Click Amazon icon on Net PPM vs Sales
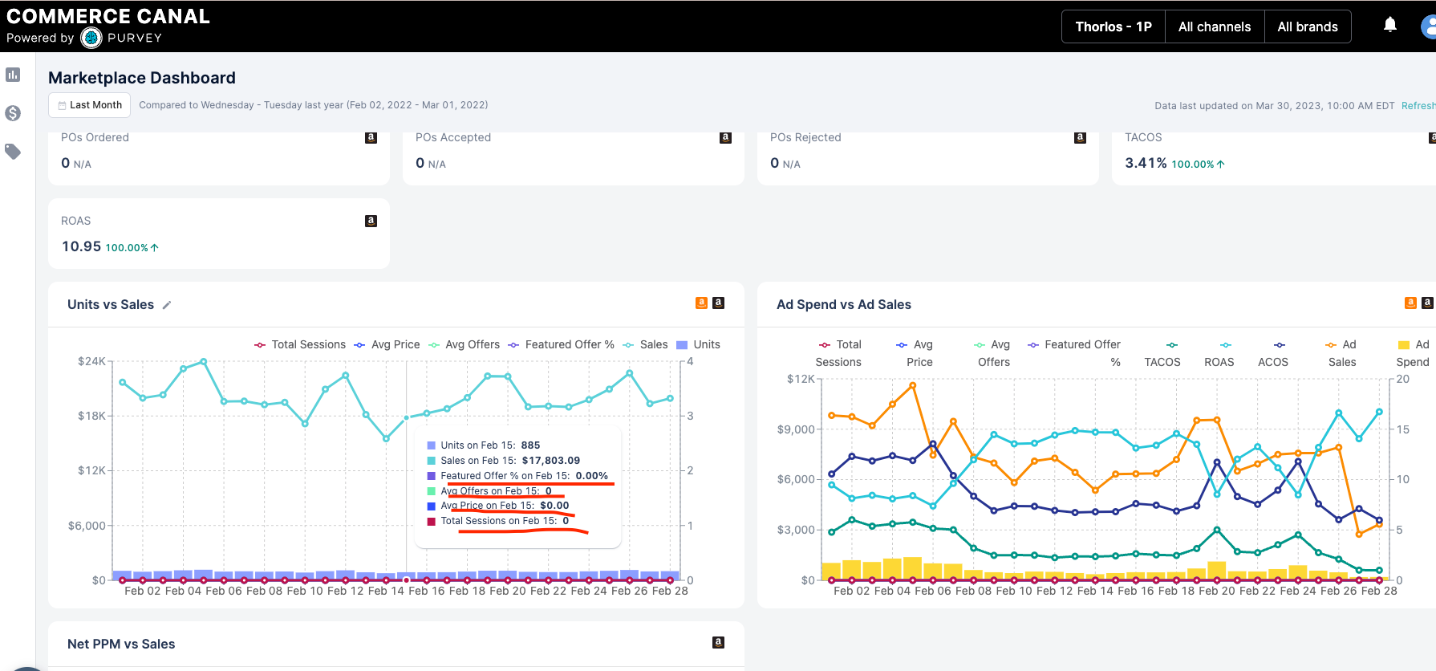 (x=718, y=642)
